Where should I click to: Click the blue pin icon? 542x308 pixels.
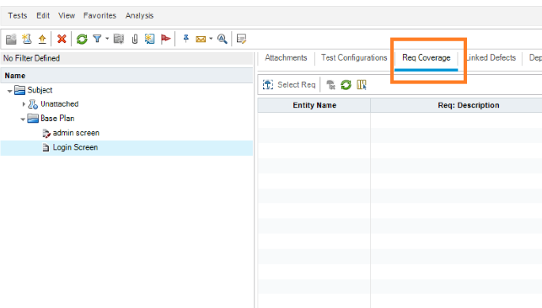186,39
